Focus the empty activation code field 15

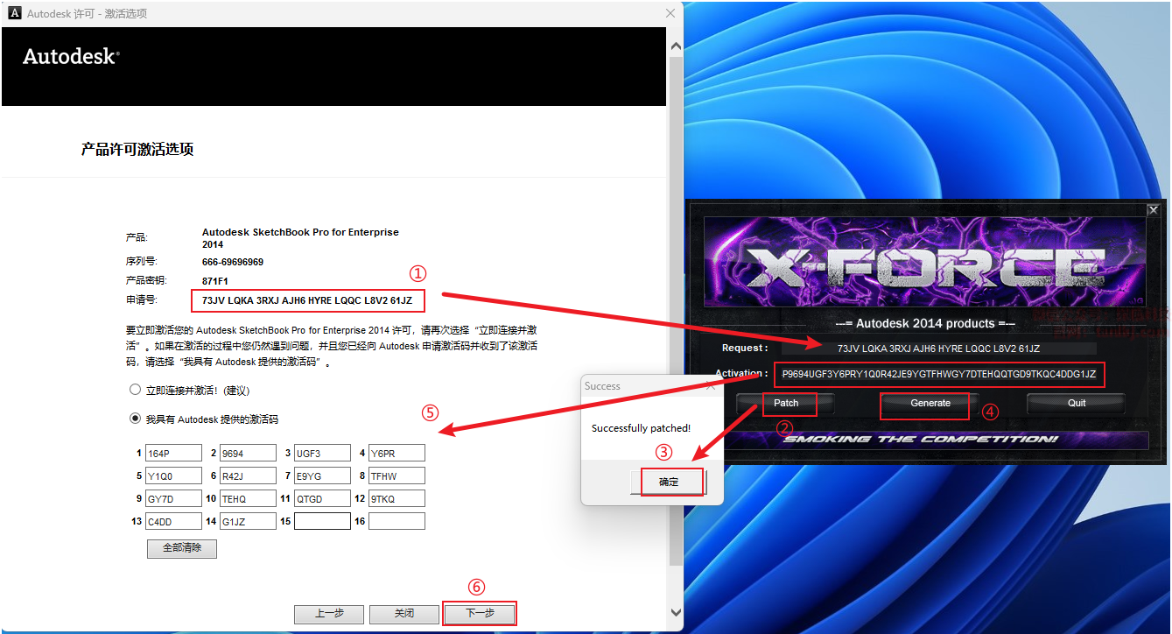tap(322, 521)
